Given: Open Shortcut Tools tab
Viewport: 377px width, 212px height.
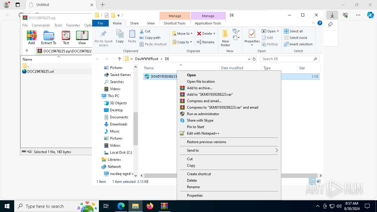Looking at the screenshot, I should click(x=175, y=23).
